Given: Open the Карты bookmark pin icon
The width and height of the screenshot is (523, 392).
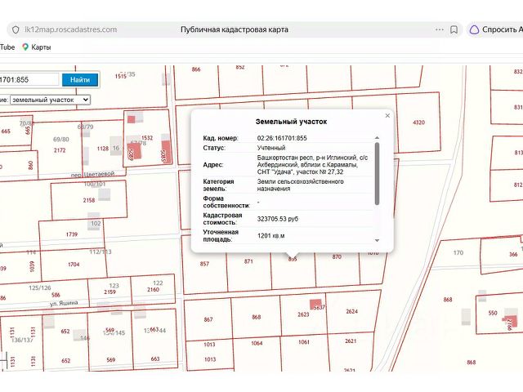Looking at the screenshot, I should click(25, 47).
